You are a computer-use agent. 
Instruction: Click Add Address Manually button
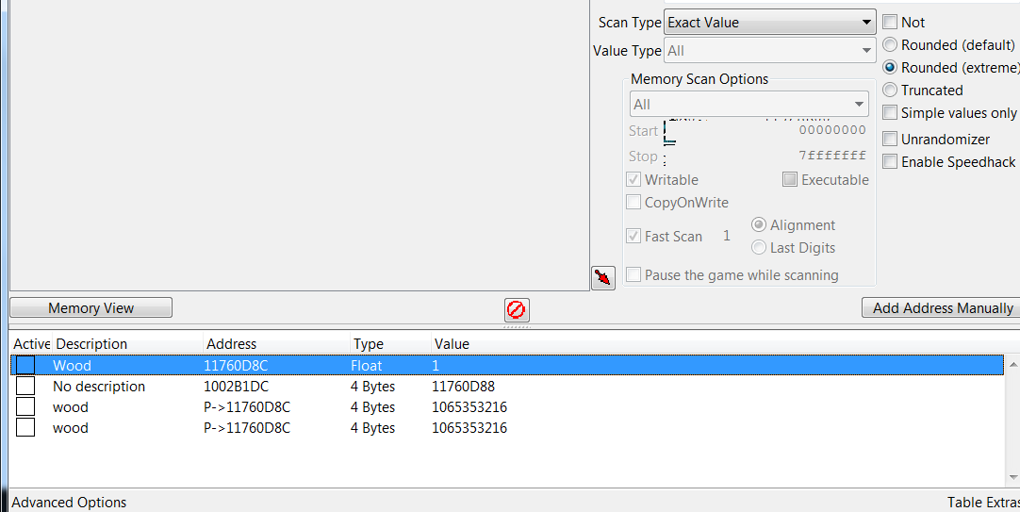click(x=942, y=308)
